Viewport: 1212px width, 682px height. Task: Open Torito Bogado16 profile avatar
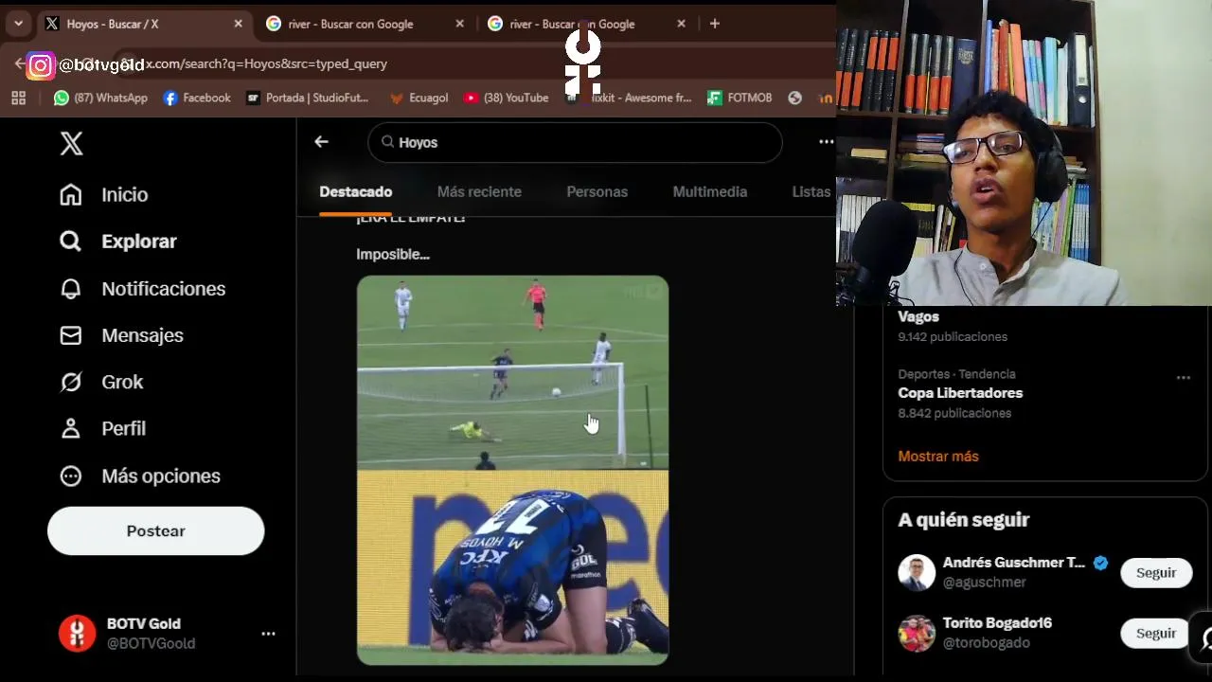coord(916,633)
